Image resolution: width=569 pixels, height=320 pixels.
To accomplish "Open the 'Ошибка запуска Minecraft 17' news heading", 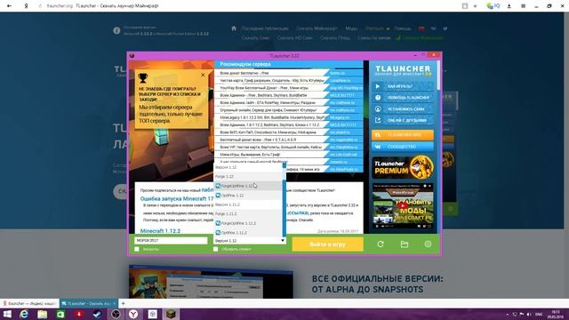I will tap(177, 199).
